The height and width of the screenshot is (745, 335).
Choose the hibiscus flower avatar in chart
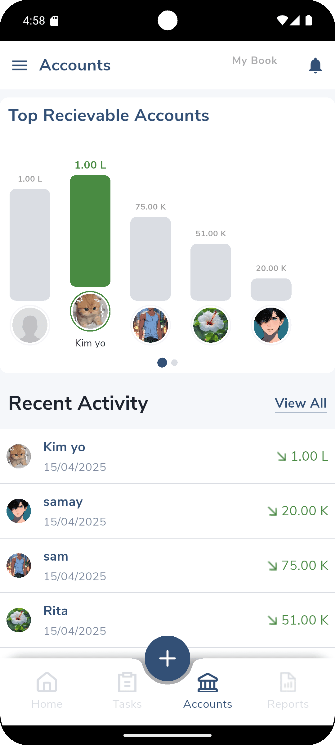pyautogui.click(x=211, y=325)
